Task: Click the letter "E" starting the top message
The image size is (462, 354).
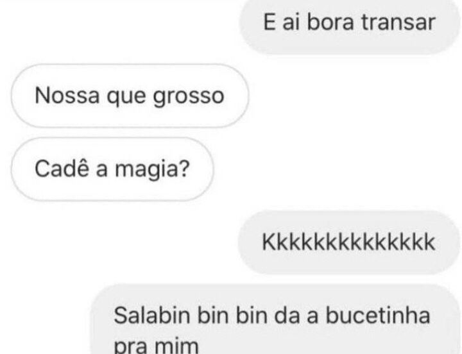Action: (269, 22)
